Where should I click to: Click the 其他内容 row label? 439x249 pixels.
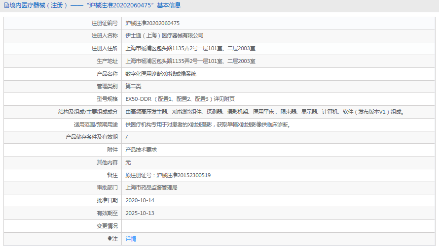107,162
